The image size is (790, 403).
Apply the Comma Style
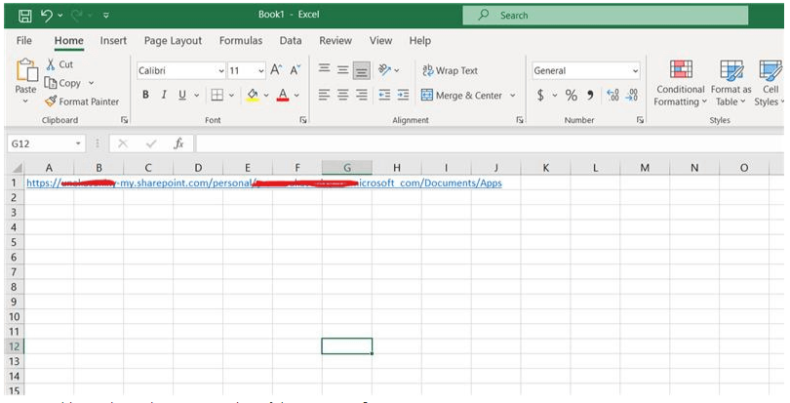[x=590, y=95]
